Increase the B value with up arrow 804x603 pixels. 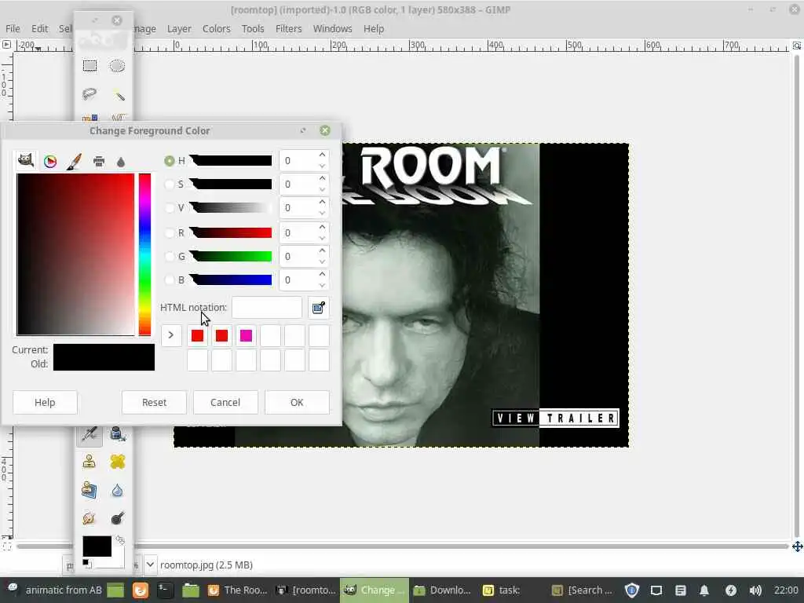pyautogui.click(x=322, y=274)
